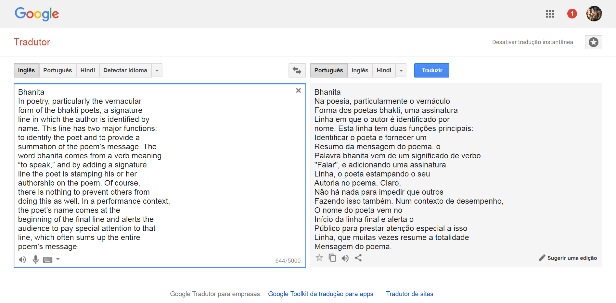Open the Tradutor de sites link
The image size is (616, 303).
click(x=409, y=294)
